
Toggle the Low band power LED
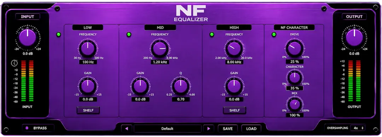tap(58, 35)
